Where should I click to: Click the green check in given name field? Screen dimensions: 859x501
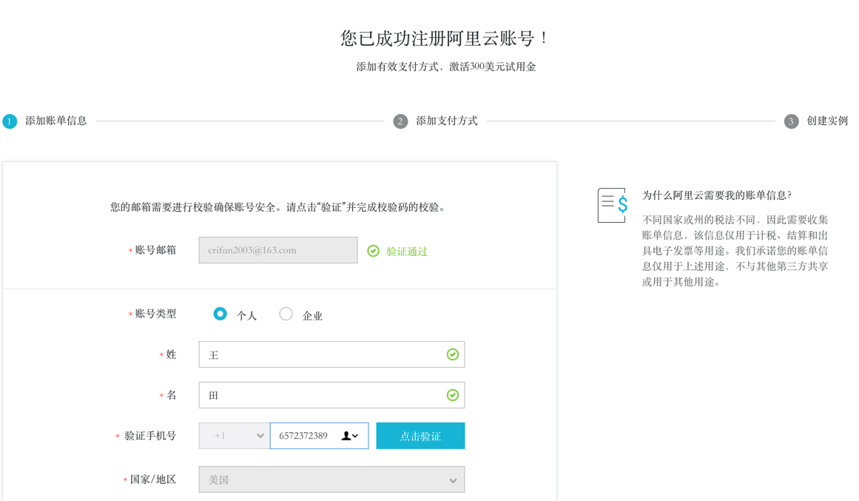(453, 395)
